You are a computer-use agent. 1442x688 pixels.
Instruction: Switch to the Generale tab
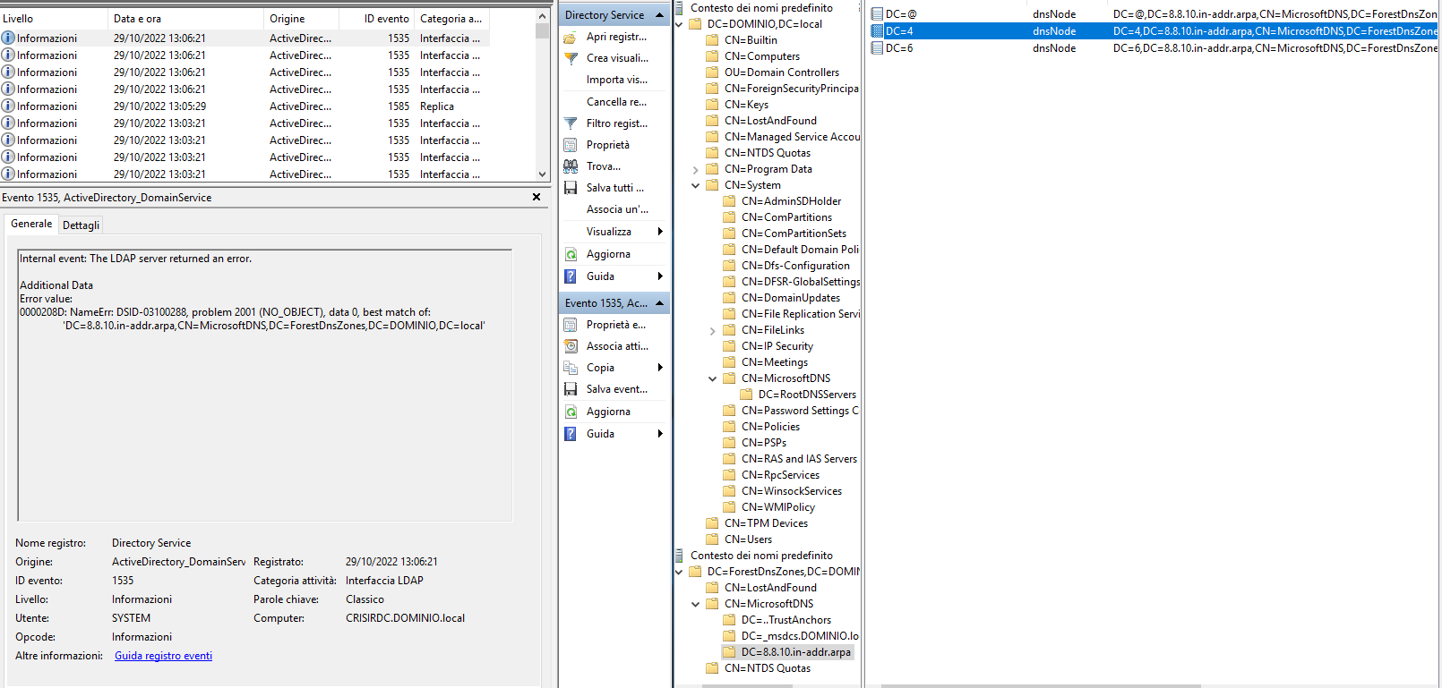pos(31,224)
